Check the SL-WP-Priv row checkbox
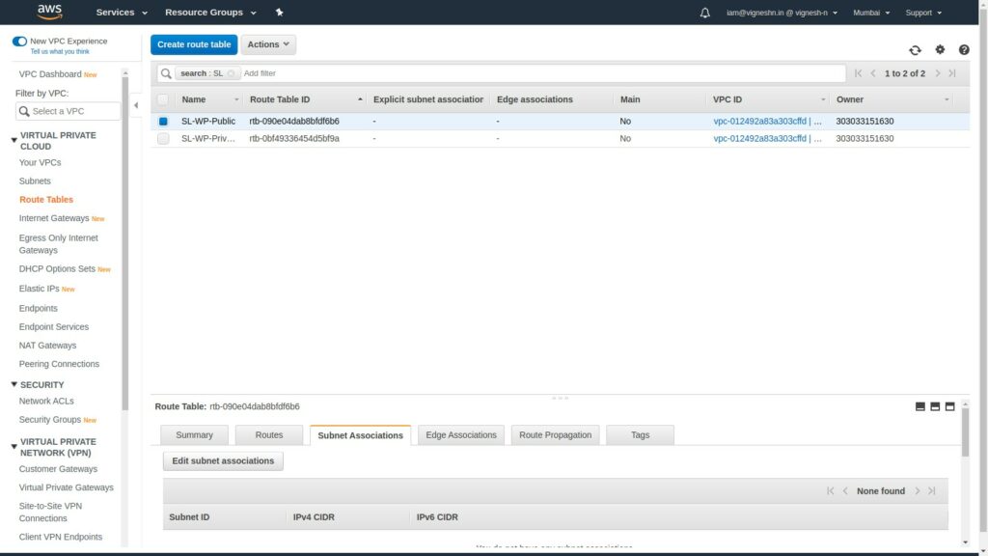 coord(163,139)
